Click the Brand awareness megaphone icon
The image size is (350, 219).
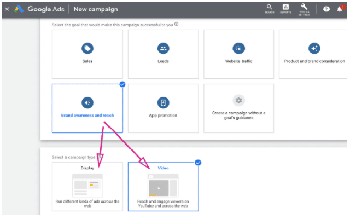click(87, 102)
